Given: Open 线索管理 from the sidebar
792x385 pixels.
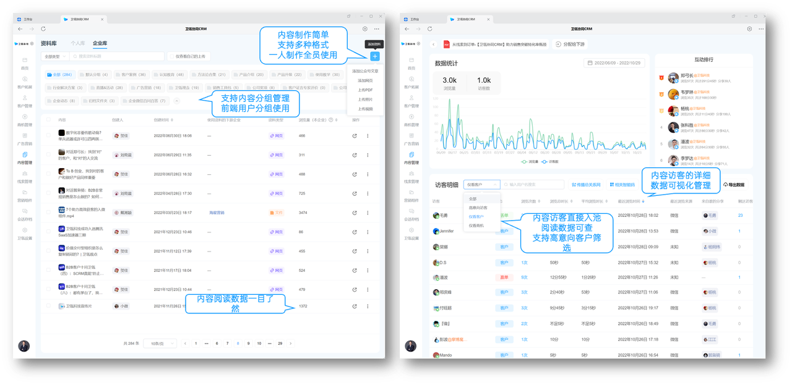Looking at the screenshot, I should pos(25,180).
